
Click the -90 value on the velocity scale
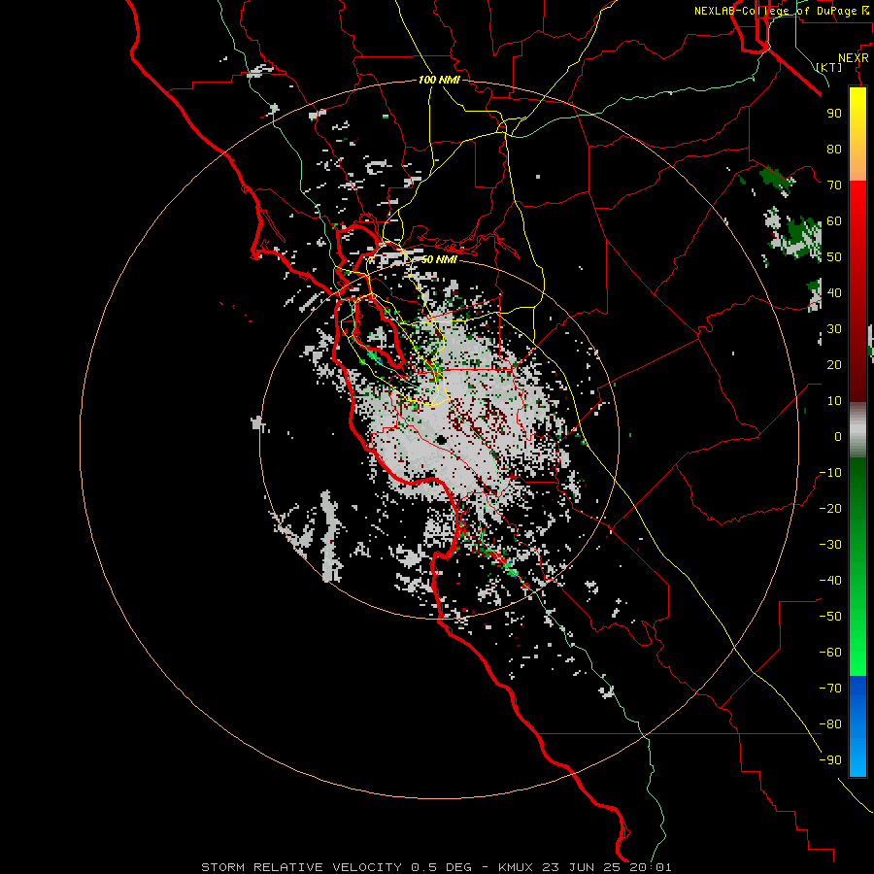(830, 760)
